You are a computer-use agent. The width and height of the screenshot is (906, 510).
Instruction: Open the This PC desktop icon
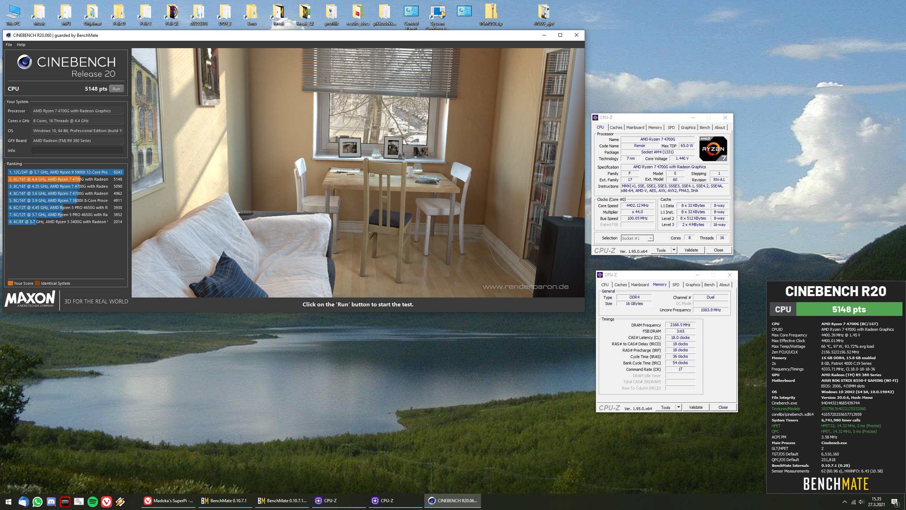tap(13, 15)
